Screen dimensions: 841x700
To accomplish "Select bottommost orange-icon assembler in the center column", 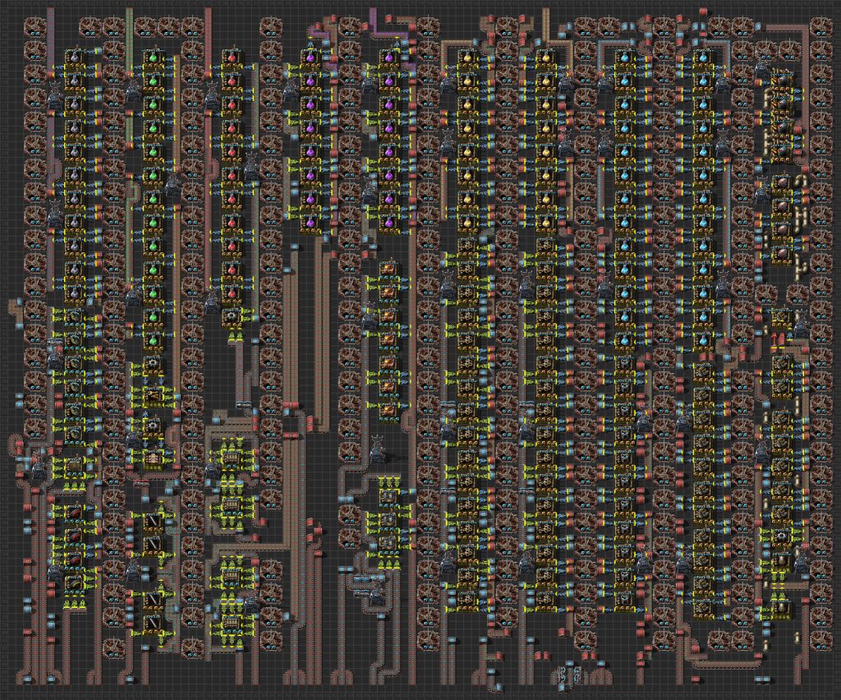I will pos(388,411).
